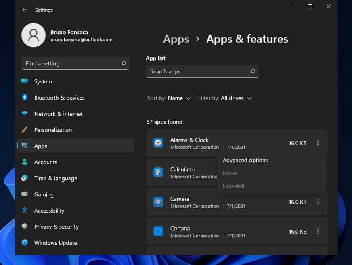Click the Gaming controller icon
This screenshot has width=352, height=265.
pos(25,194)
